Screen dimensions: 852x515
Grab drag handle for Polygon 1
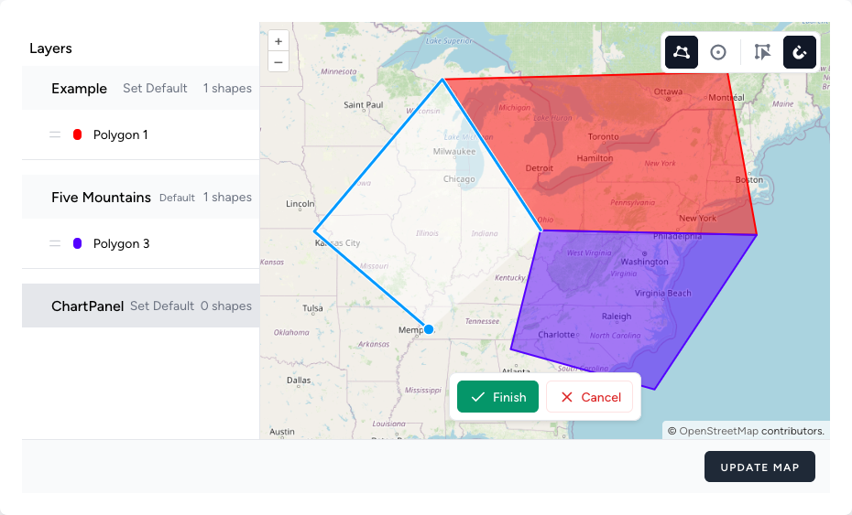(x=55, y=134)
